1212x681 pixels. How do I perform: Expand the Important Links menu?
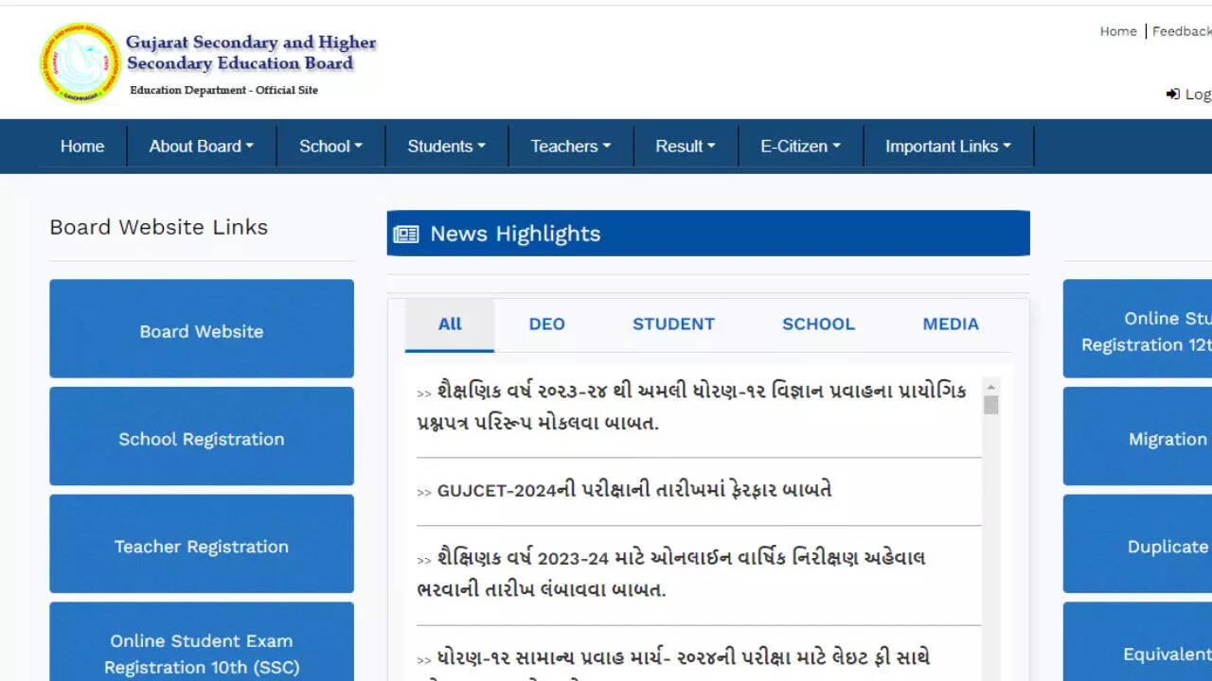click(x=948, y=147)
